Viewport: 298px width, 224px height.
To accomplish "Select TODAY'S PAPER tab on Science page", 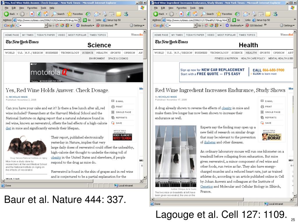I will click(x=46, y=35).
